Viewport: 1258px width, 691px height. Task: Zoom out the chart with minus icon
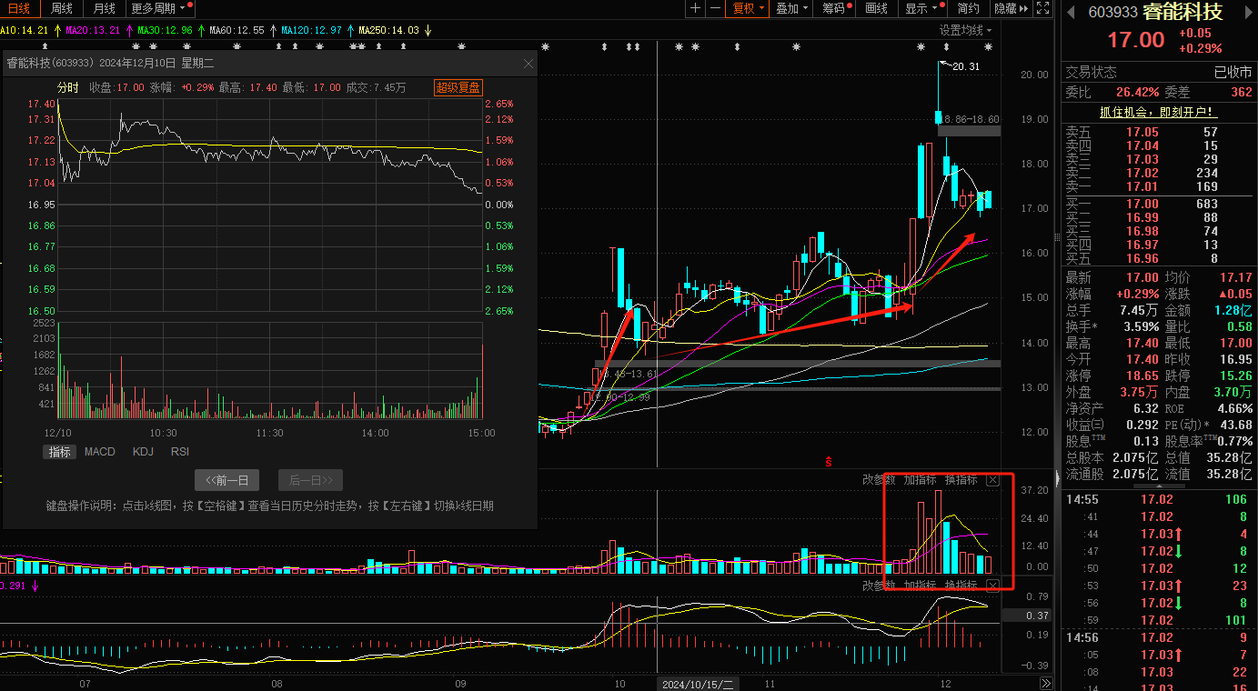point(716,8)
